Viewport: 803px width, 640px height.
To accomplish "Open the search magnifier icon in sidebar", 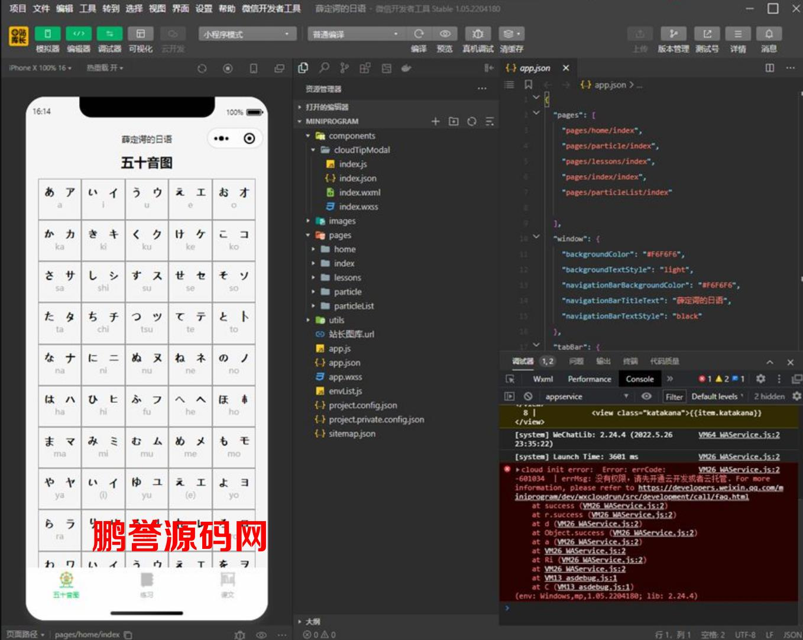I will point(324,68).
